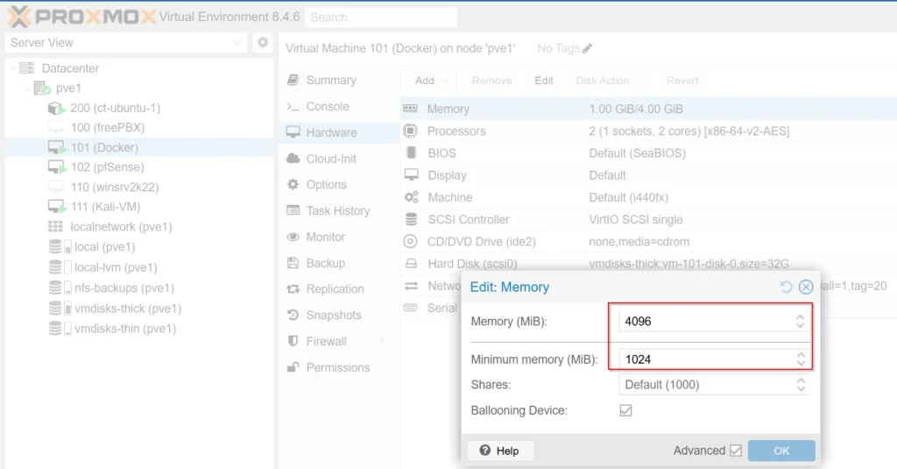Select the 200 (ct-ubuntu-1) container icon

pyautogui.click(x=56, y=108)
